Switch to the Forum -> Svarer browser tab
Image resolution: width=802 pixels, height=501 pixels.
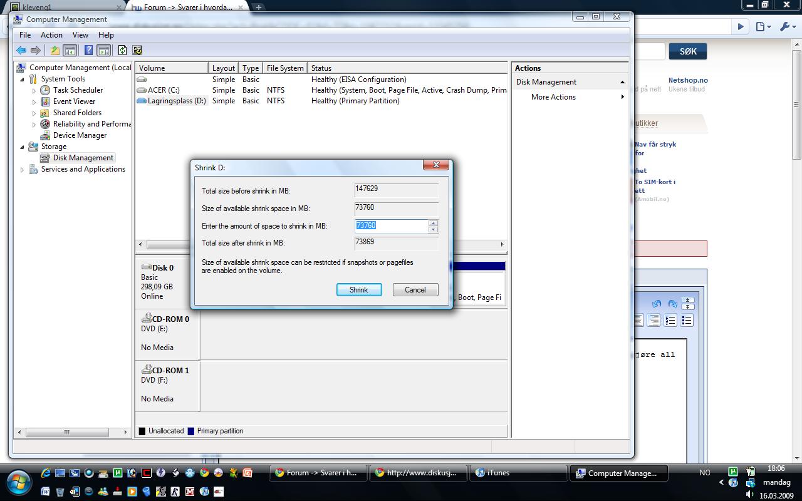(187, 7)
